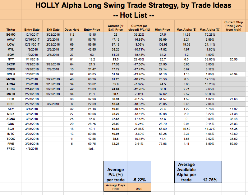Viewport: 248px width, 195px height.
Task: Select the SGH current price 50.87
Action: click(116, 129)
